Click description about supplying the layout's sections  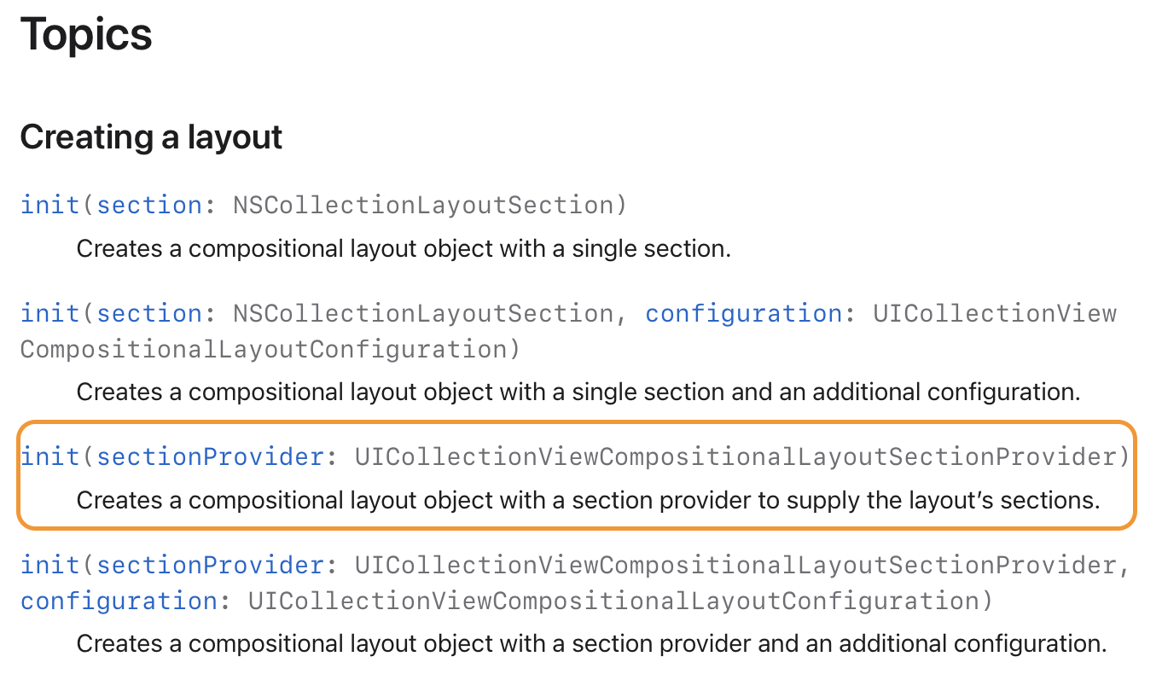(x=588, y=500)
